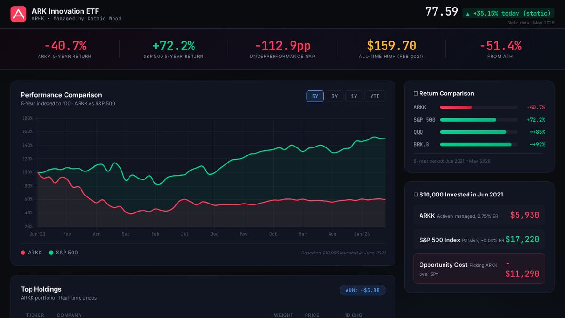
Task: Click the ~+92% BRK.B return value
Action: 537,145
